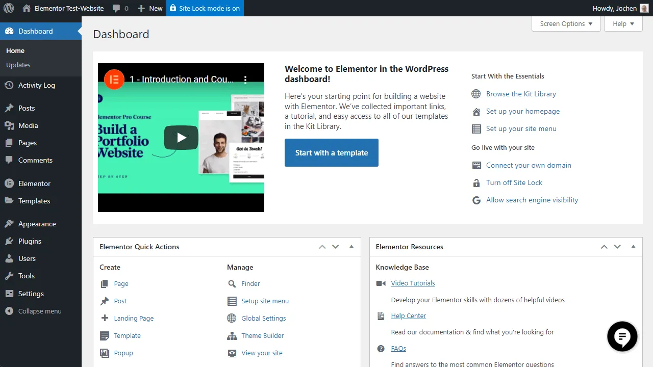Click the camera icon beside Video Tutorials
Screen dimensions: 653x367
381,283
